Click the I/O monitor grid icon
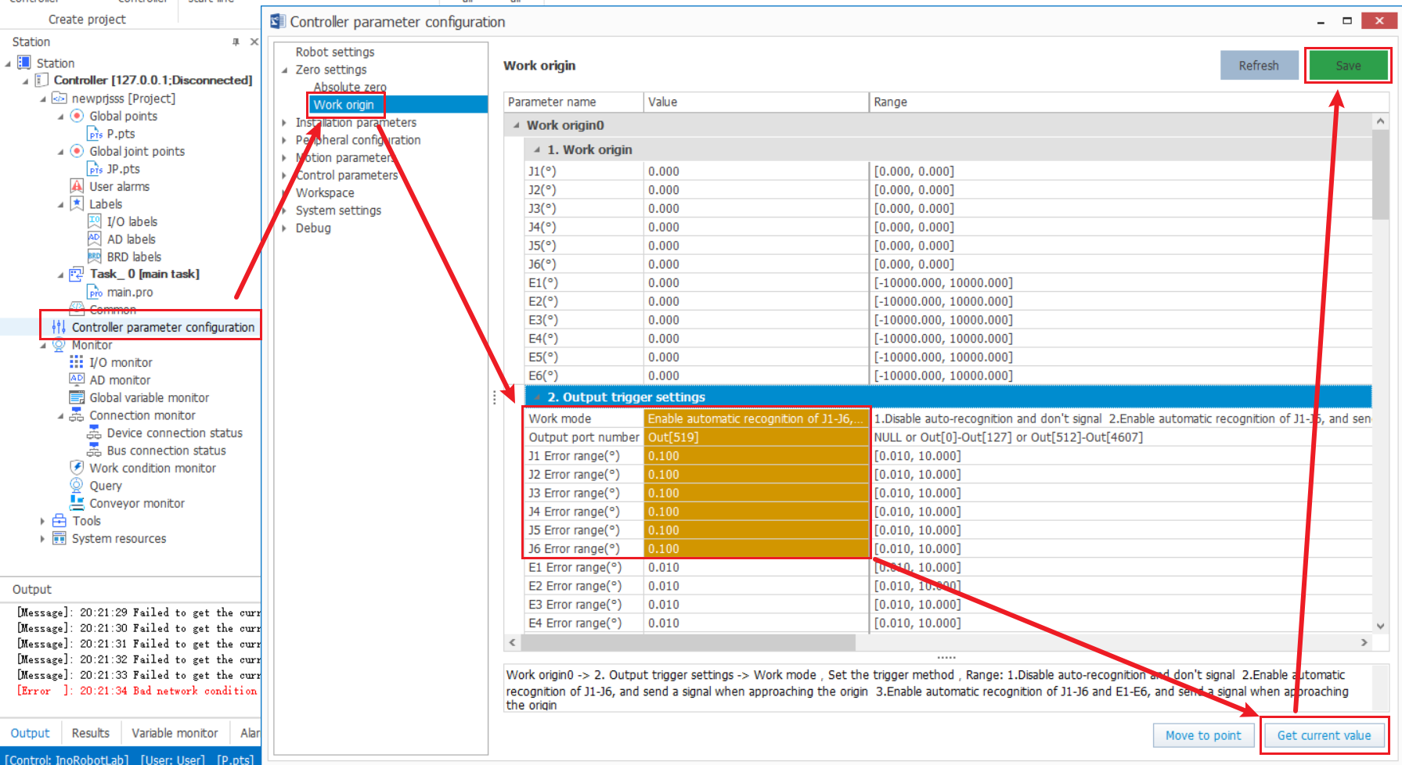The width and height of the screenshot is (1402, 765). coord(77,362)
